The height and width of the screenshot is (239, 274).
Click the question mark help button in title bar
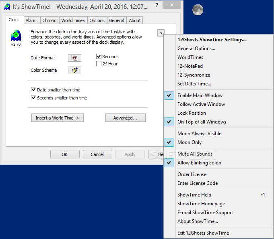point(157,5)
